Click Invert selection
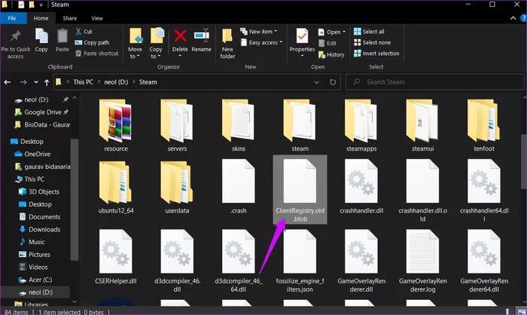Image resolution: width=527 pixels, height=315 pixels. tap(376, 54)
